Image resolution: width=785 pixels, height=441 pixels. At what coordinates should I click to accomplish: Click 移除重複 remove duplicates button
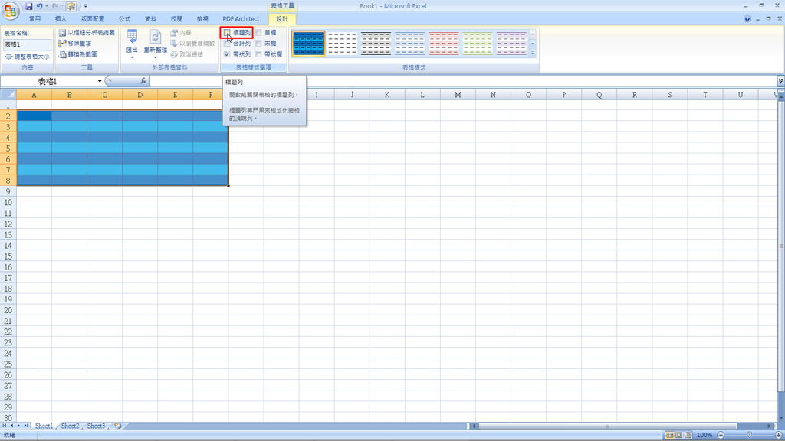(x=75, y=44)
